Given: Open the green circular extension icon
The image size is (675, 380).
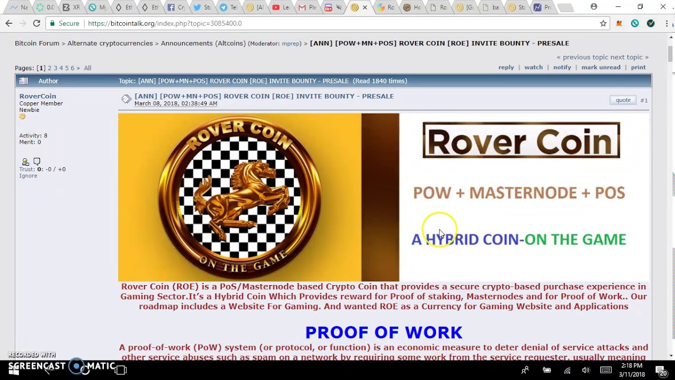Looking at the screenshot, I should point(635,23).
